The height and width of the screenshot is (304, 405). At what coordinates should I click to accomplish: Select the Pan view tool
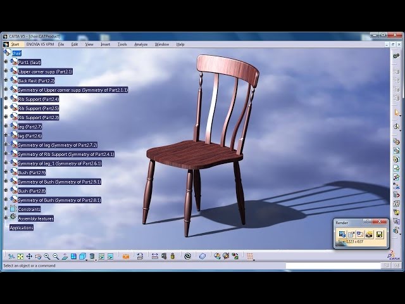[29, 256]
